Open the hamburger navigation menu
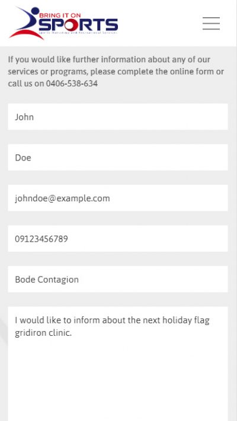This screenshot has width=237, height=421. (211, 23)
